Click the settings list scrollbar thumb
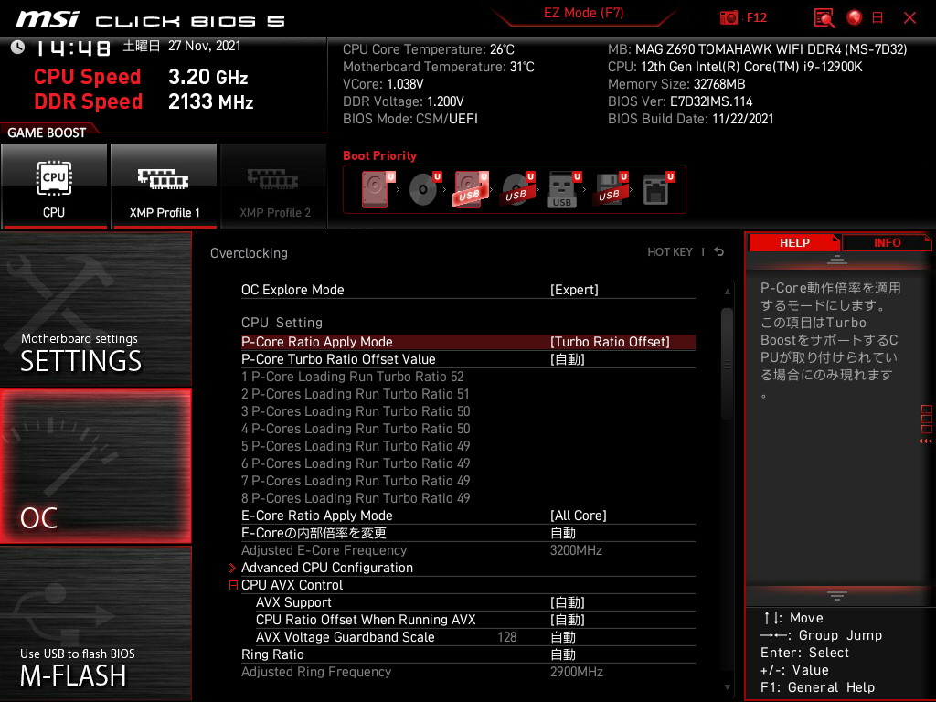 click(x=727, y=364)
